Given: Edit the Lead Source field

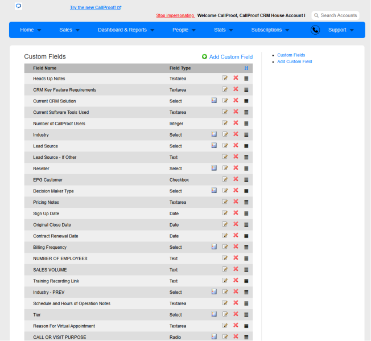Looking at the screenshot, I should coord(225,145).
